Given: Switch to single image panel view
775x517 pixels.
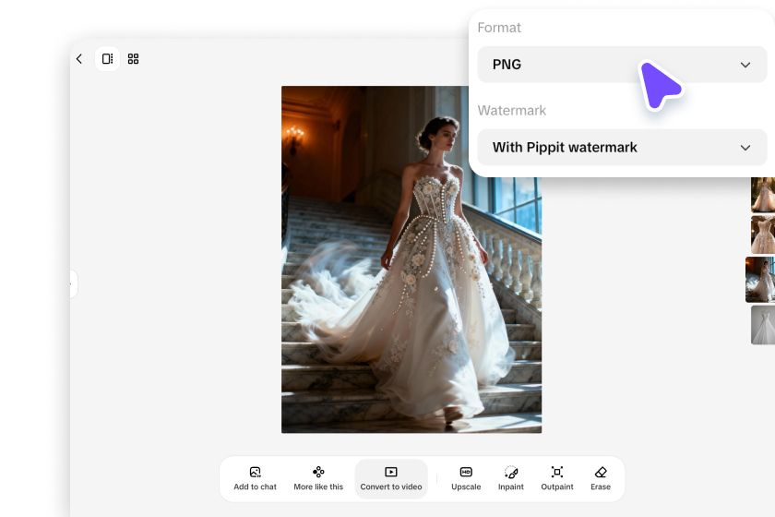Looking at the screenshot, I should [107, 59].
